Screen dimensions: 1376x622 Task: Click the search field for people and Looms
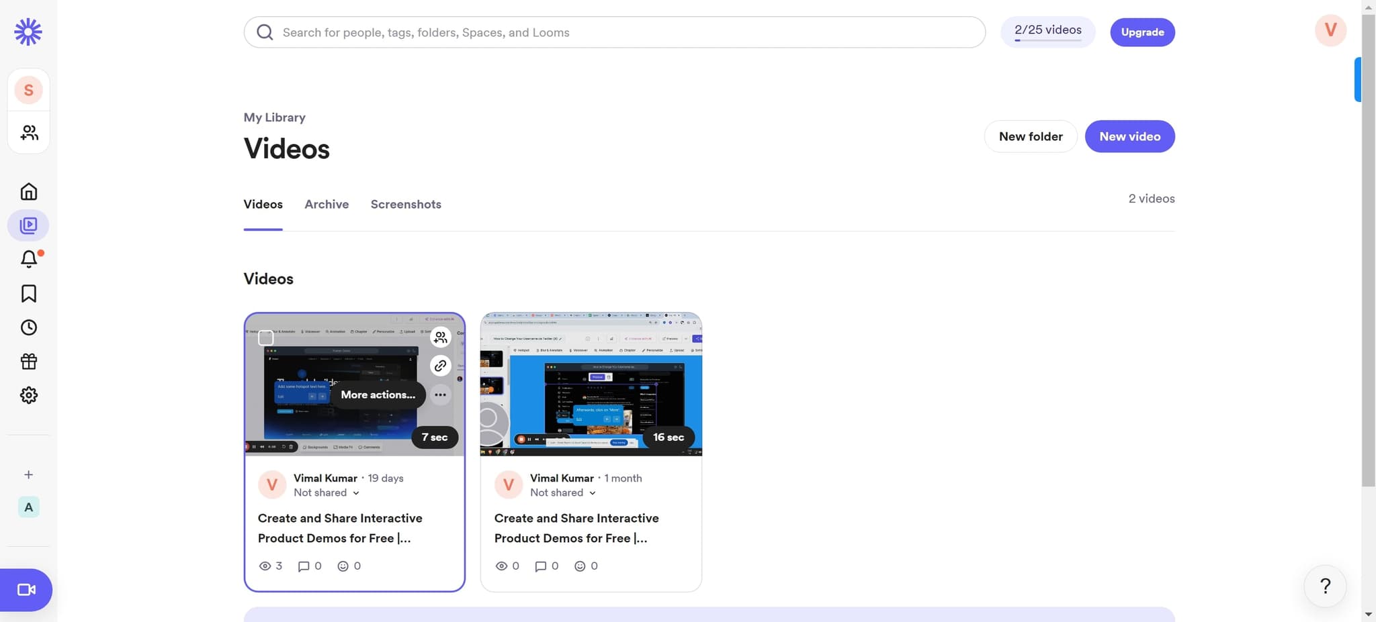[614, 32]
